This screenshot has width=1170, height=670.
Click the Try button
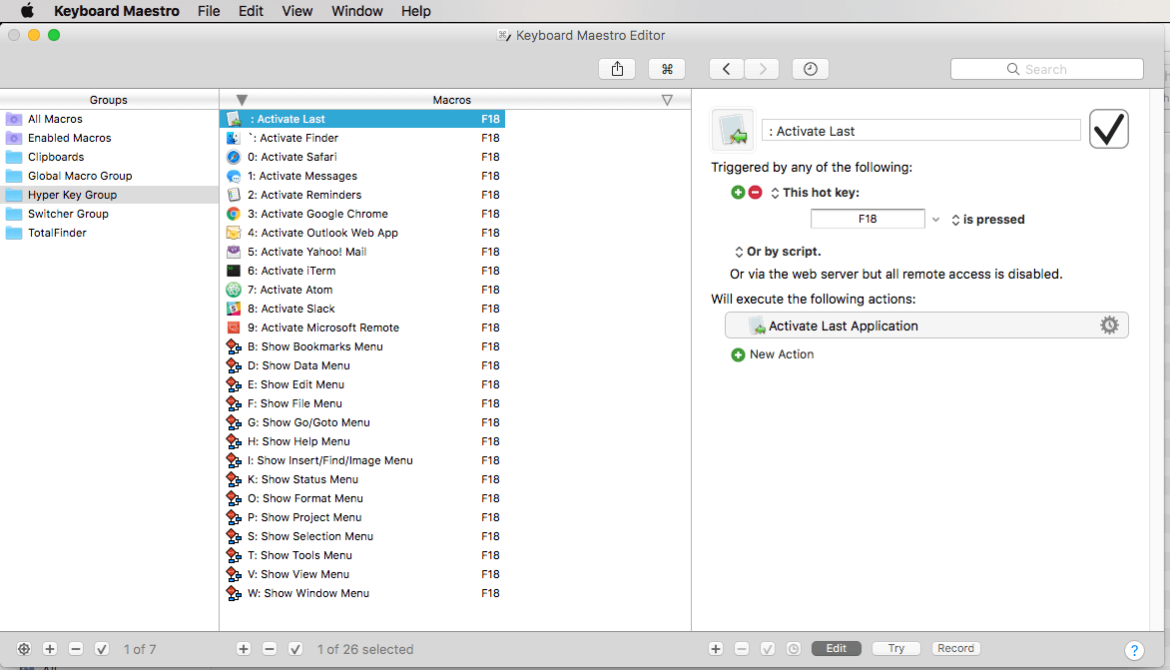(x=896, y=648)
